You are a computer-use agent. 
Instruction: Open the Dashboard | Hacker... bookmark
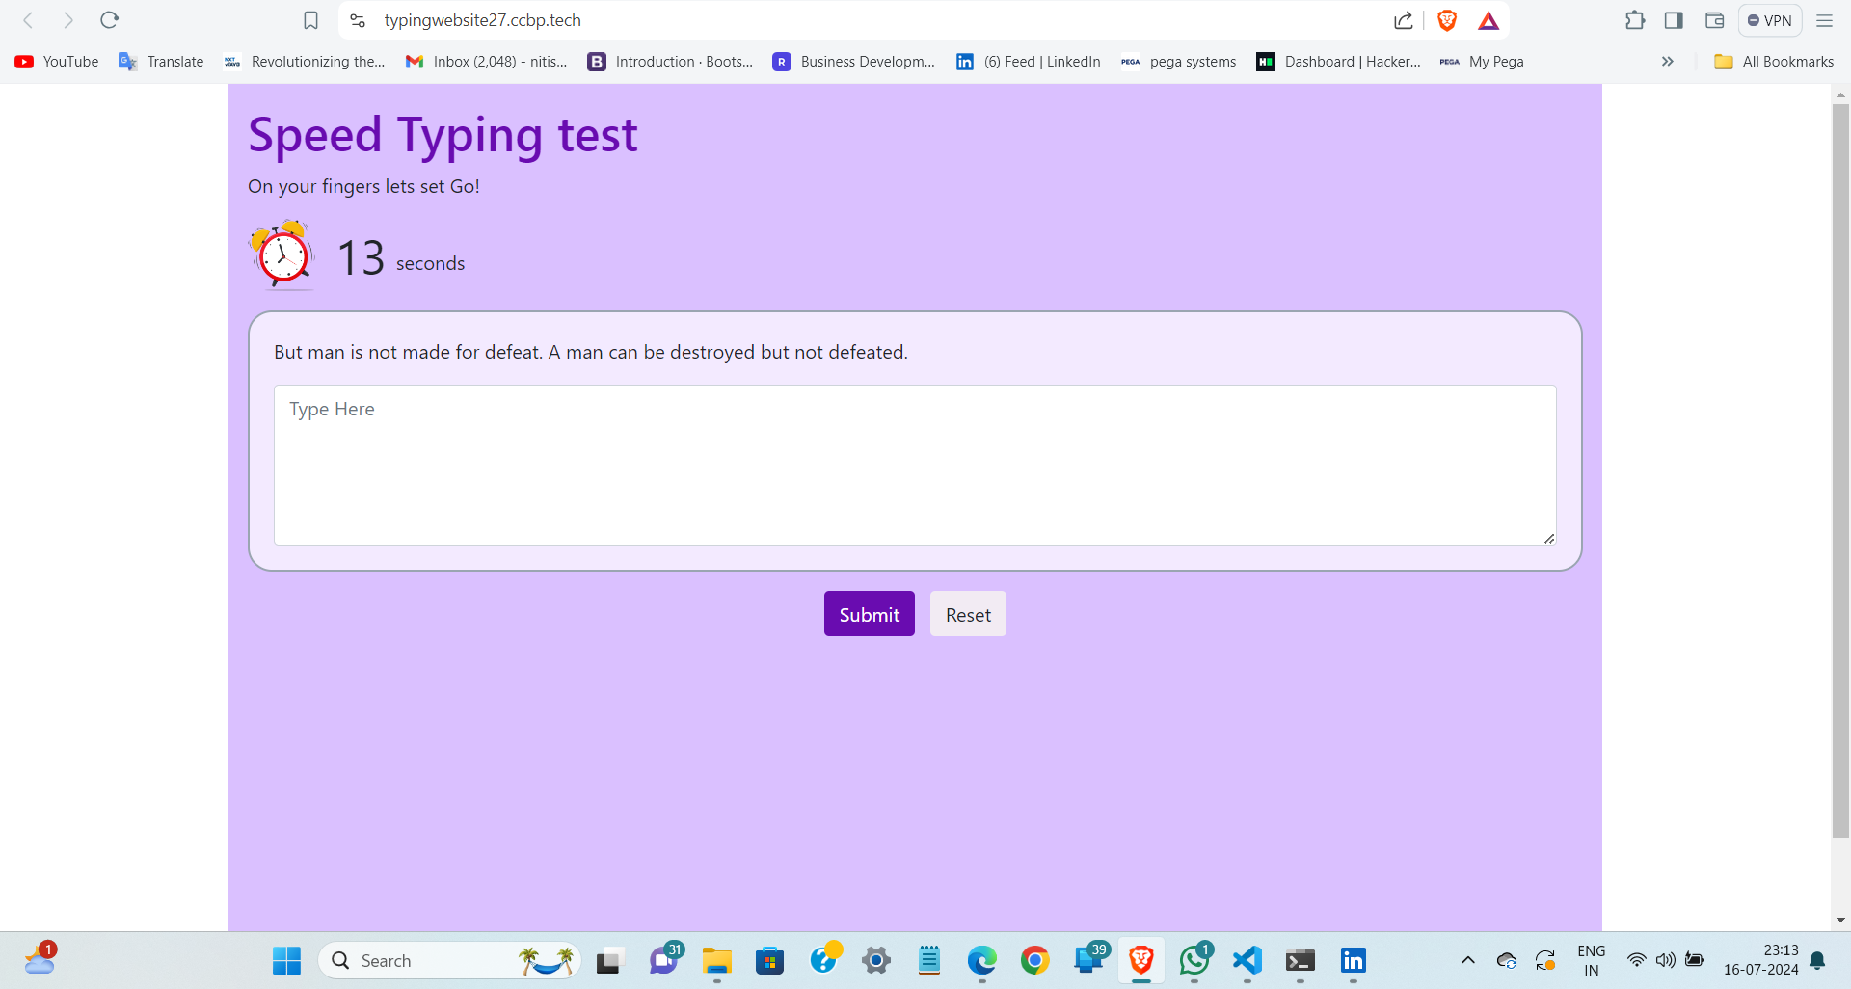pyautogui.click(x=1338, y=62)
